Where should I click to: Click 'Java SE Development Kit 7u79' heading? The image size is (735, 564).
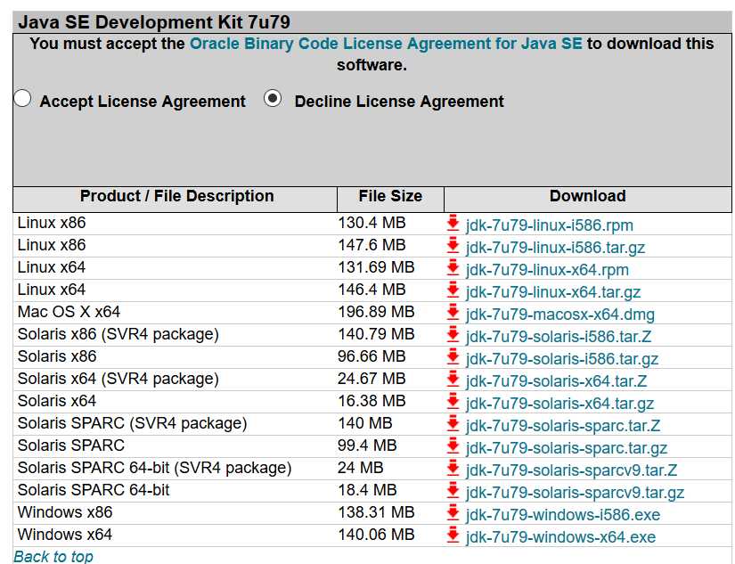(154, 22)
